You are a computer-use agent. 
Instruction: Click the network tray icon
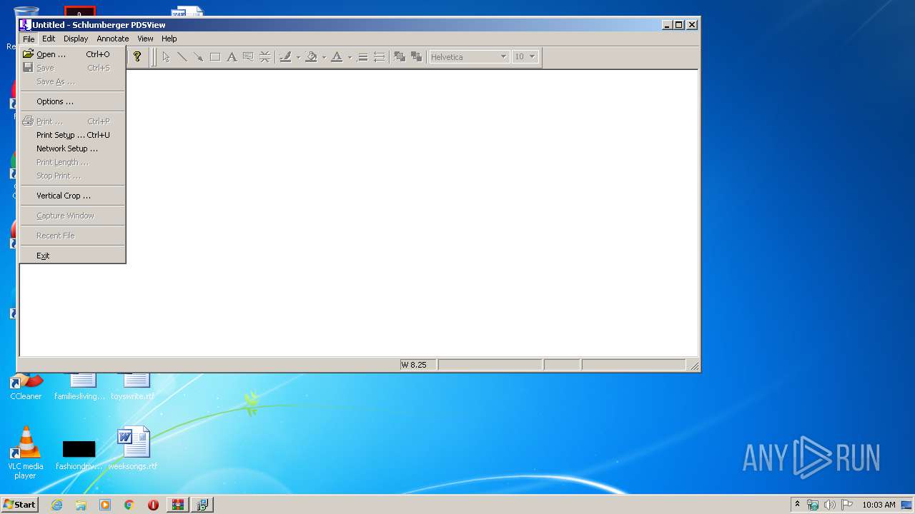813,505
